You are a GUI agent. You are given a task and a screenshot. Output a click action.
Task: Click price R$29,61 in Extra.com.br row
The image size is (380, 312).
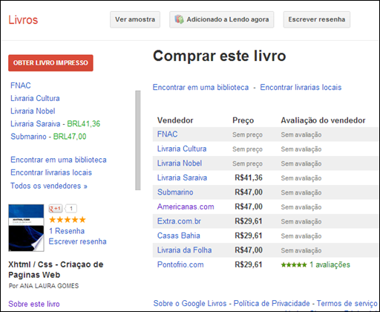pyautogui.click(x=249, y=221)
